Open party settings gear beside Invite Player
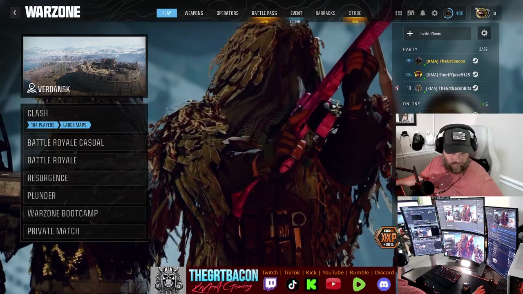Image resolution: width=523 pixels, height=294 pixels. pyautogui.click(x=484, y=33)
